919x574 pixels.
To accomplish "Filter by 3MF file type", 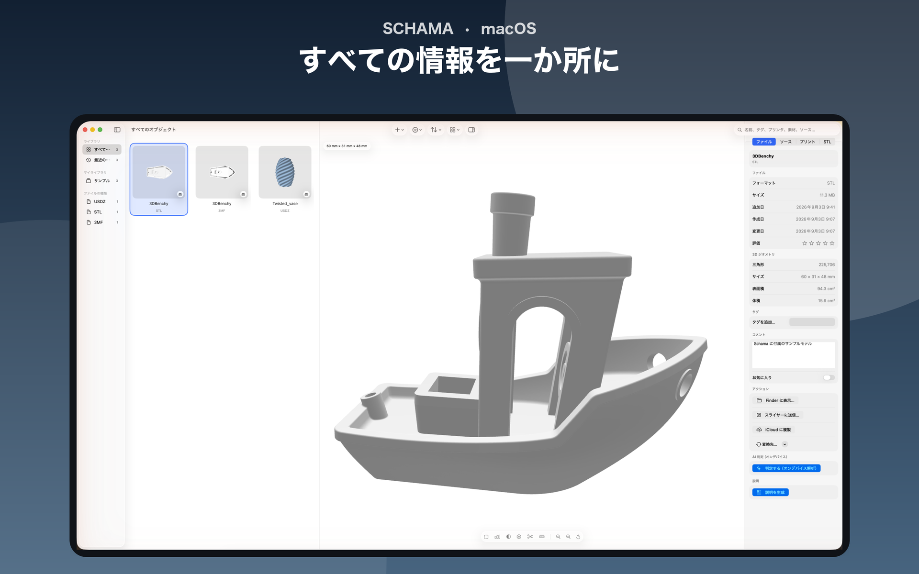I will pos(102,222).
